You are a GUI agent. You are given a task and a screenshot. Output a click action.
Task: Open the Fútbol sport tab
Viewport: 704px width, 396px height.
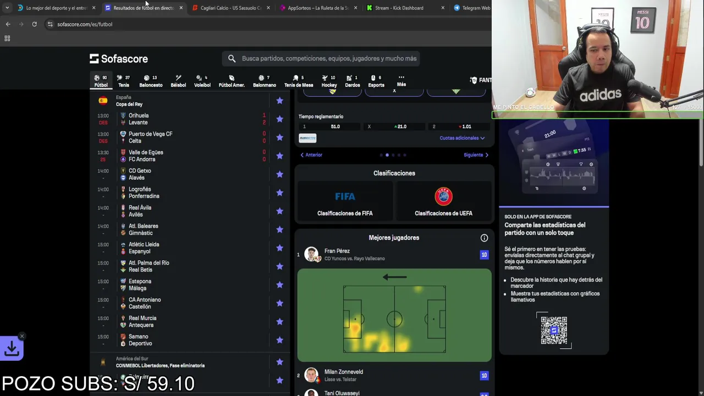point(101,81)
